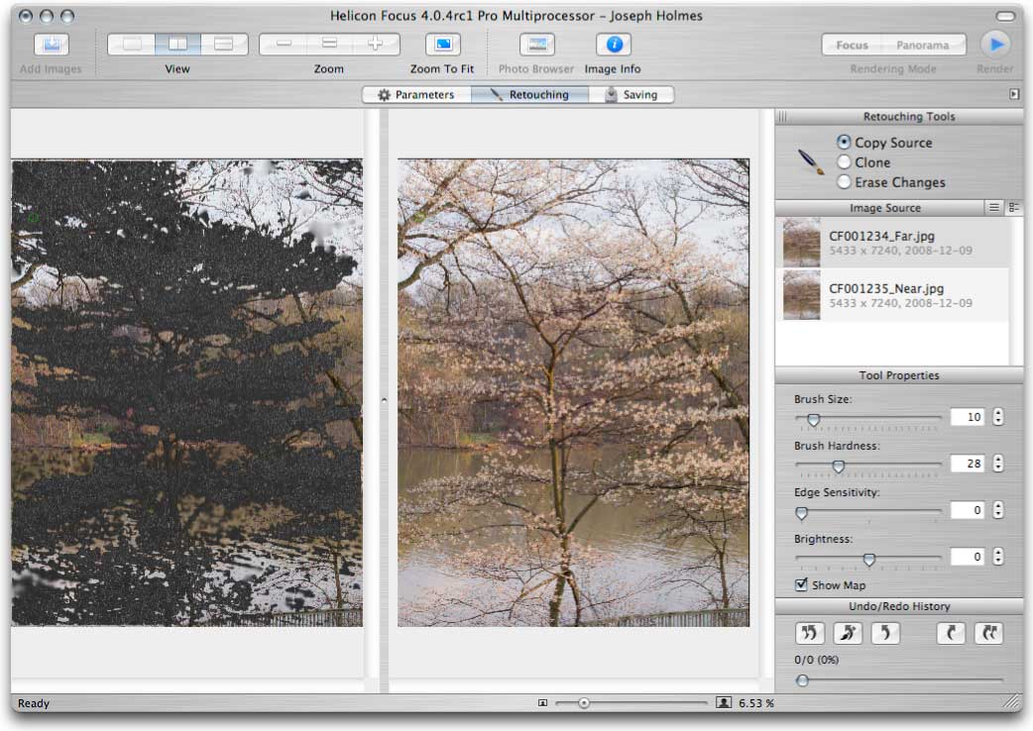1033x731 pixels.
Task: Select Panorama rendering mode
Action: point(922,46)
